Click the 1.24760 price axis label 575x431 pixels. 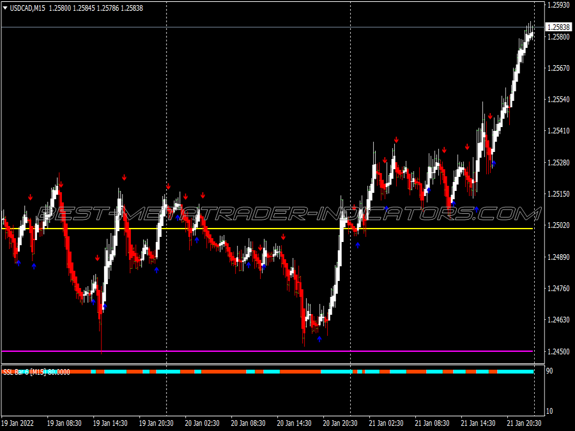point(558,289)
